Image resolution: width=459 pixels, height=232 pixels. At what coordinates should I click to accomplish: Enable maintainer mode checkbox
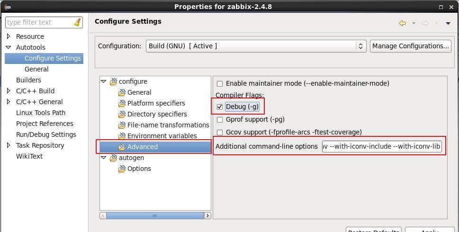[x=220, y=83]
